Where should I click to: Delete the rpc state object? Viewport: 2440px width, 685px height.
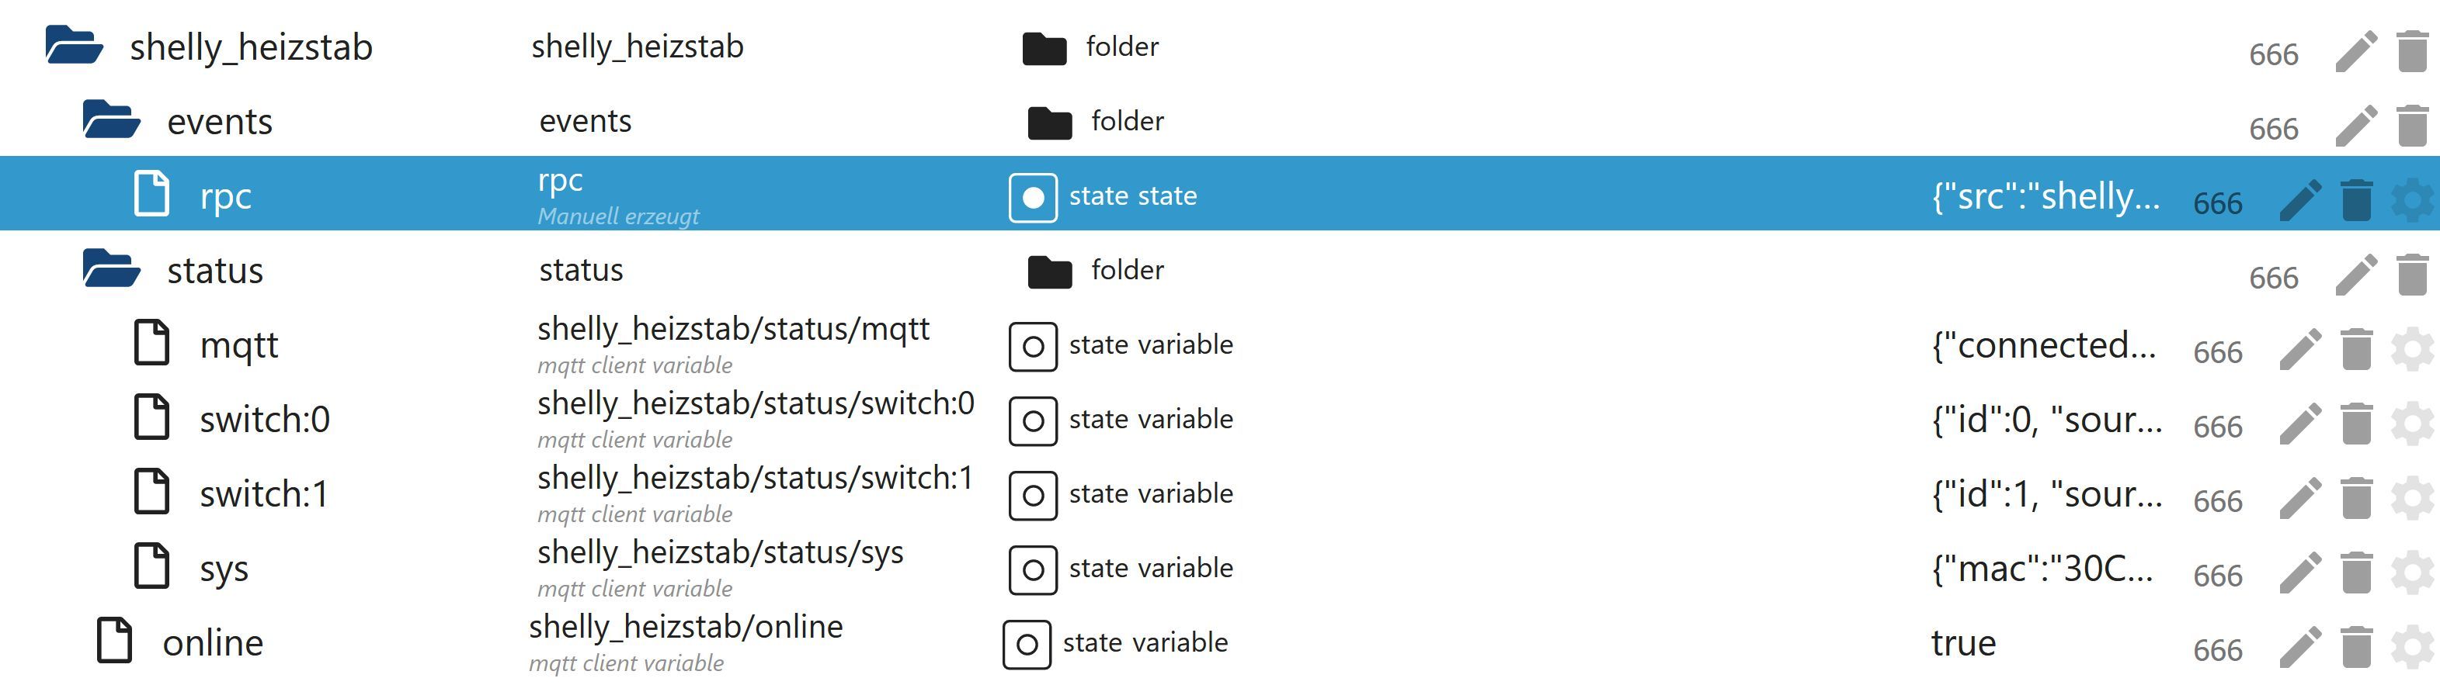[2355, 199]
